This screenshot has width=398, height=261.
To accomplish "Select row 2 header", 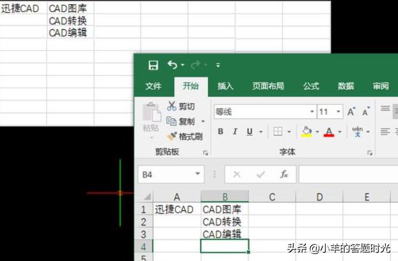I will [144, 222].
